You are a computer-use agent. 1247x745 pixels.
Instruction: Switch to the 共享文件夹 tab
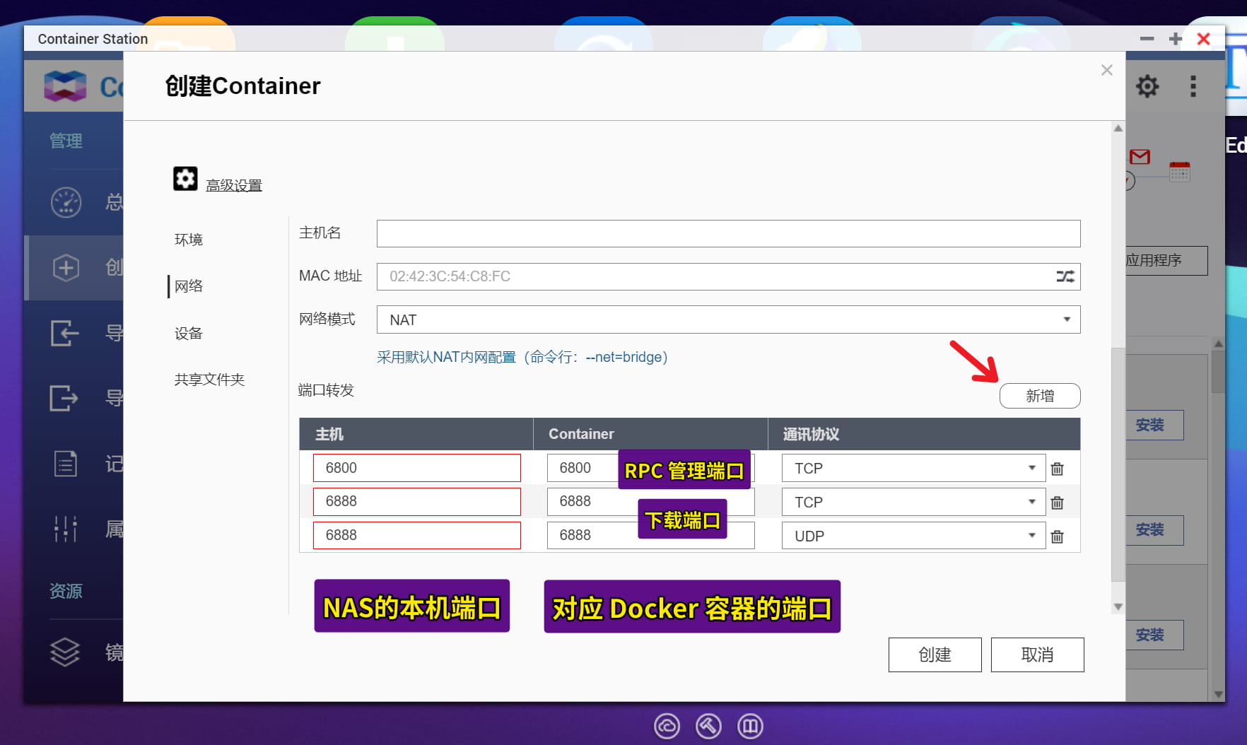tap(209, 380)
